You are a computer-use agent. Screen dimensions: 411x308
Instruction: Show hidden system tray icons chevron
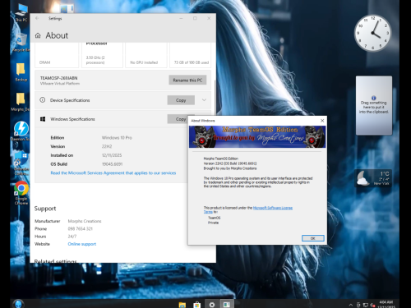(351, 305)
